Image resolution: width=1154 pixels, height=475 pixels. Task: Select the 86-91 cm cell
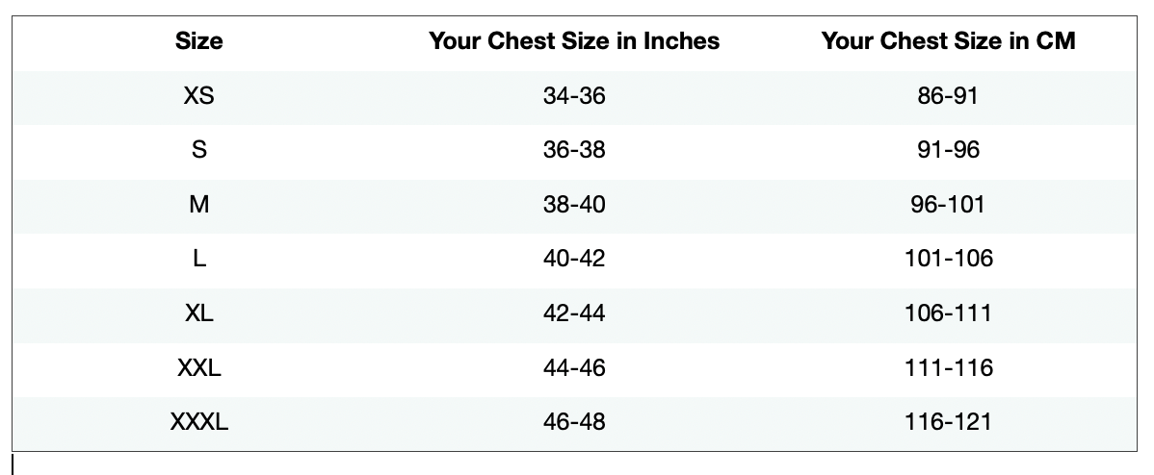coord(948,96)
